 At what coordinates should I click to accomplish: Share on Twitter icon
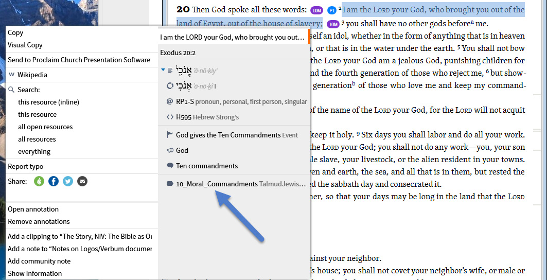point(68,181)
